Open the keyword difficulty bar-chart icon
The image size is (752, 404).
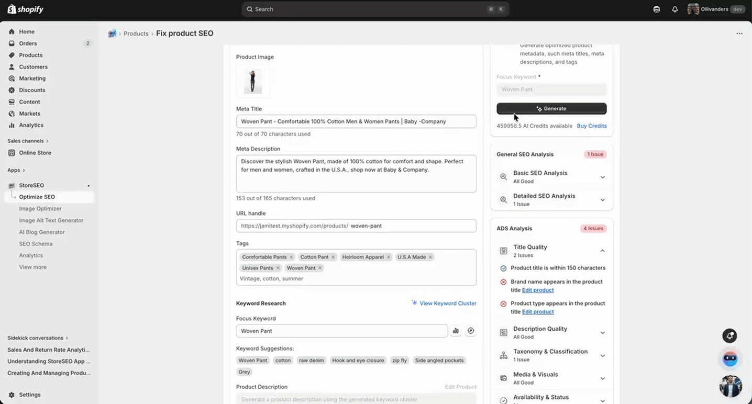click(455, 331)
